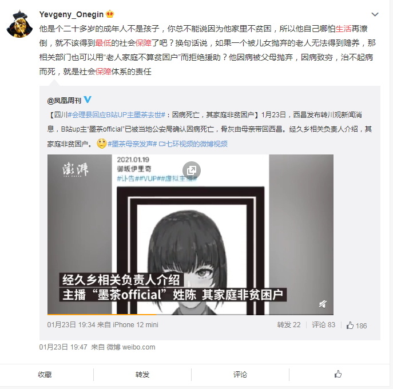Like the quoted post with 186 likes
This screenshot has width=393, height=389.
(x=356, y=326)
